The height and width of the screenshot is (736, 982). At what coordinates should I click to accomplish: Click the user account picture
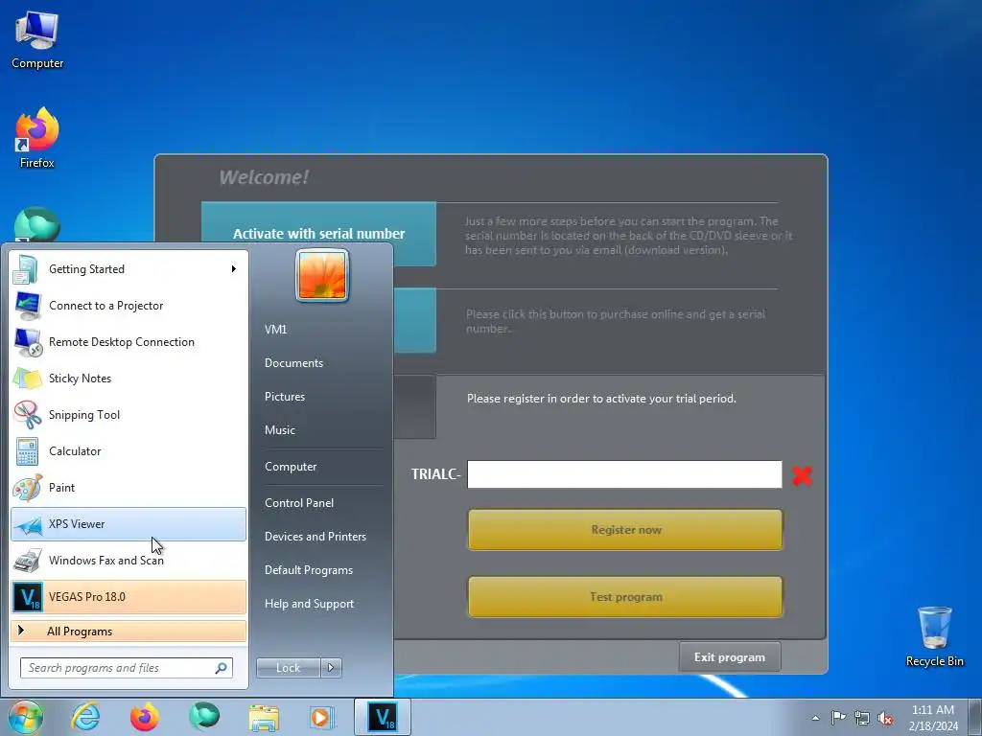(322, 275)
